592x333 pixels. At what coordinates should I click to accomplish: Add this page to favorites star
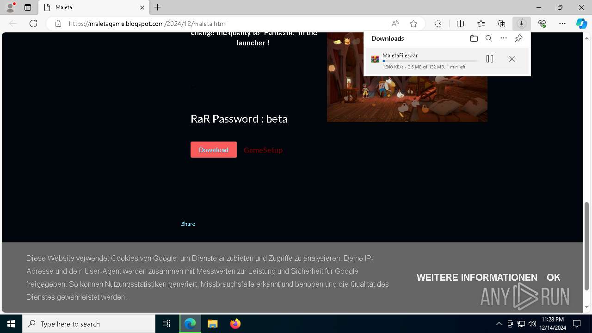413,24
